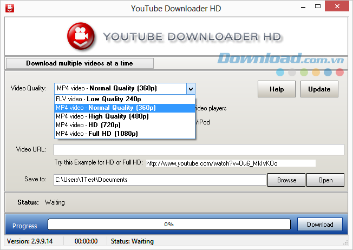Minimize the YouTube Downloader HD window
Viewport: 353px width, 250px height.
click(x=303, y=8)
